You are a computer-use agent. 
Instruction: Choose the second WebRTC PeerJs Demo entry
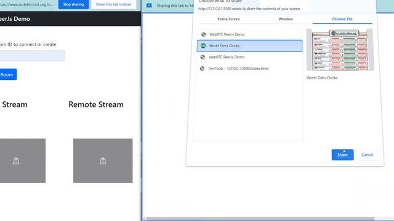[x=249, y=57]
